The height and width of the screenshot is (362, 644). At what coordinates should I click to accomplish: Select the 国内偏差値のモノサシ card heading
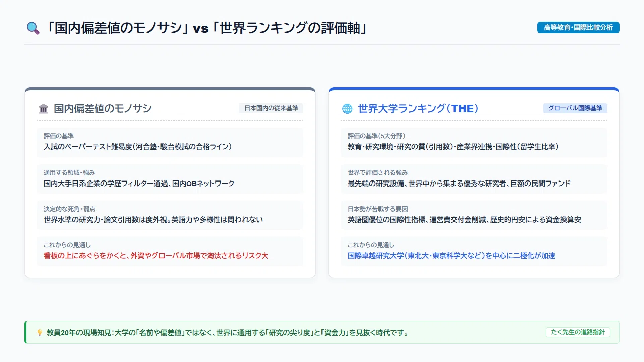pyautogui.click(x=103, y=109)
